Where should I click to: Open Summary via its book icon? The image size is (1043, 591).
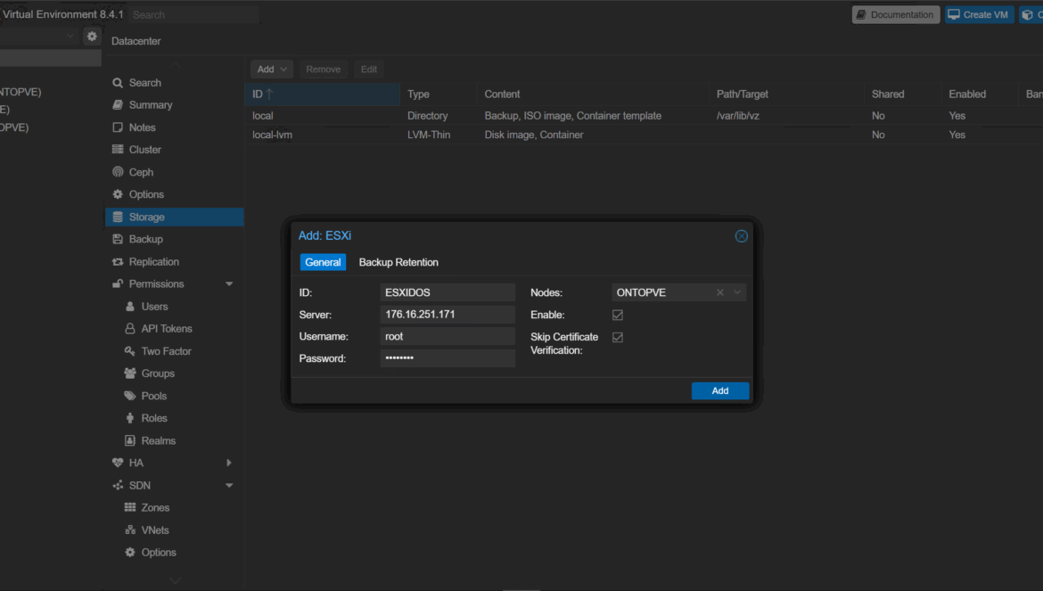pos(118,105)
